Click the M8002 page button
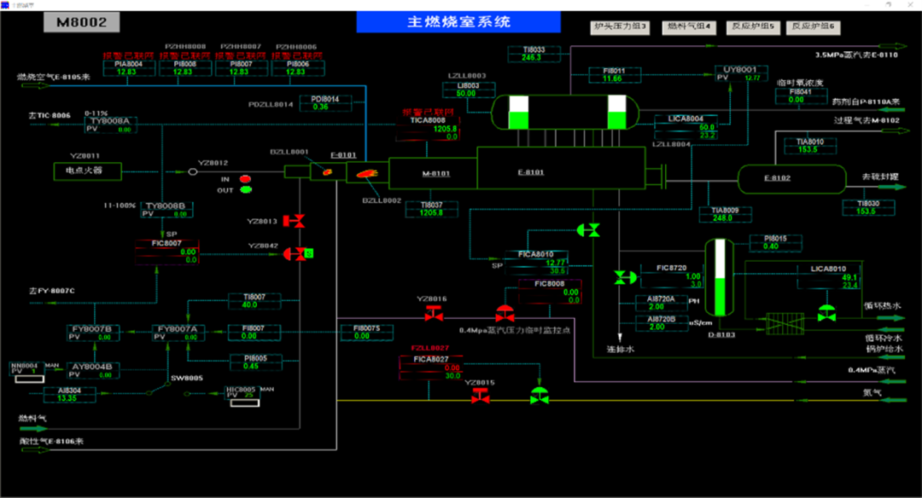Image resolution: width=922 pixels, height=498 pixels. tap(82, 22)
